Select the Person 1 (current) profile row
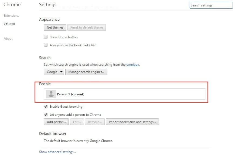Screen dimensions: 235x161 point(125,94)
